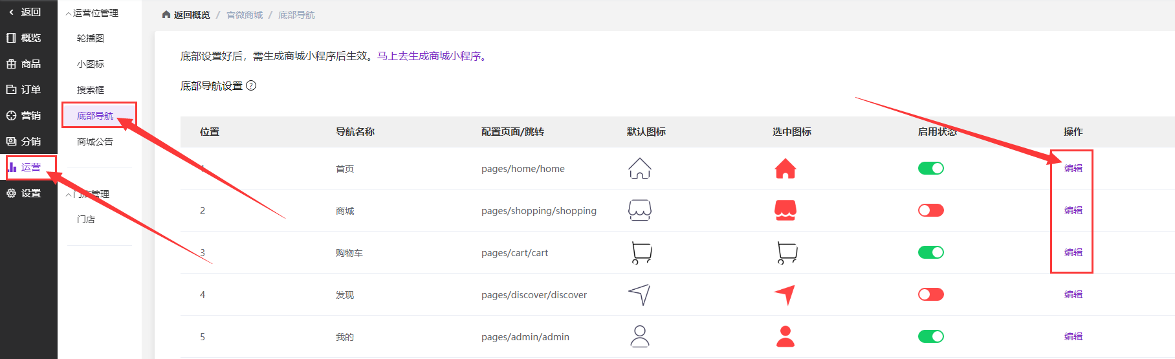Click the red selected person icon
The image size is (1175, 359).
(785, 336)
